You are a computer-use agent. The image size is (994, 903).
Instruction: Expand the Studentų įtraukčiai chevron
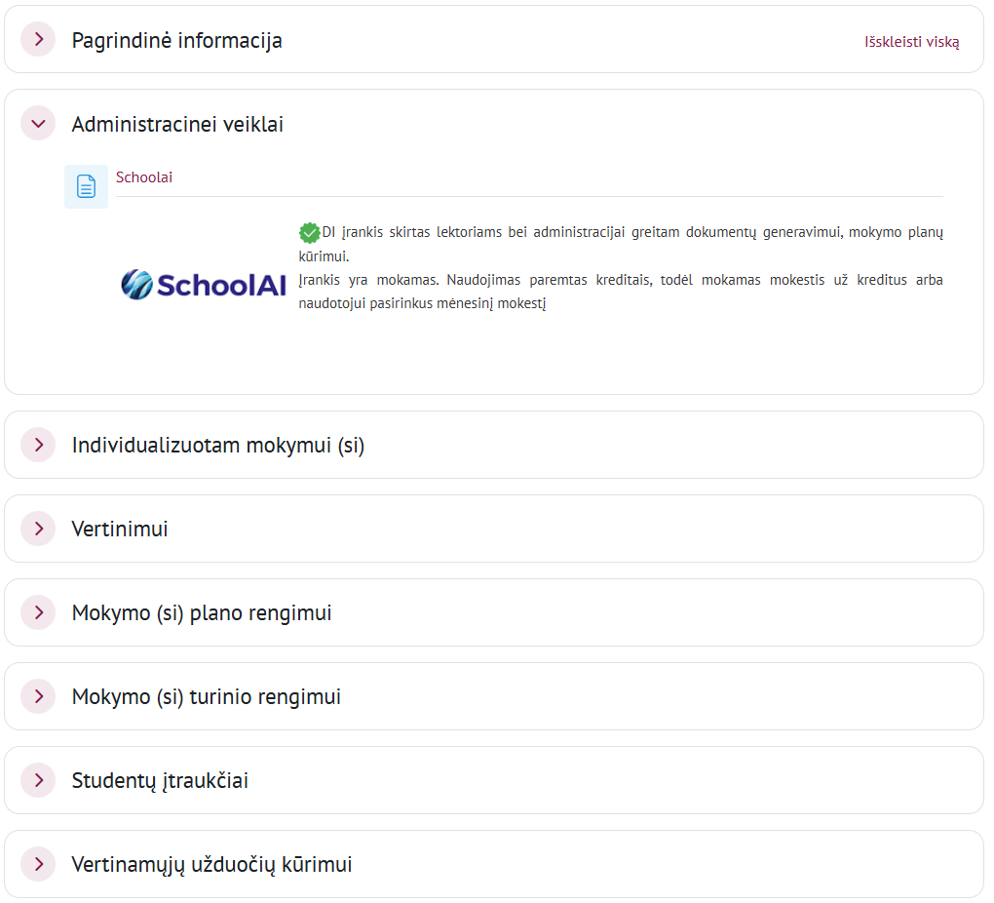(38, 780)
